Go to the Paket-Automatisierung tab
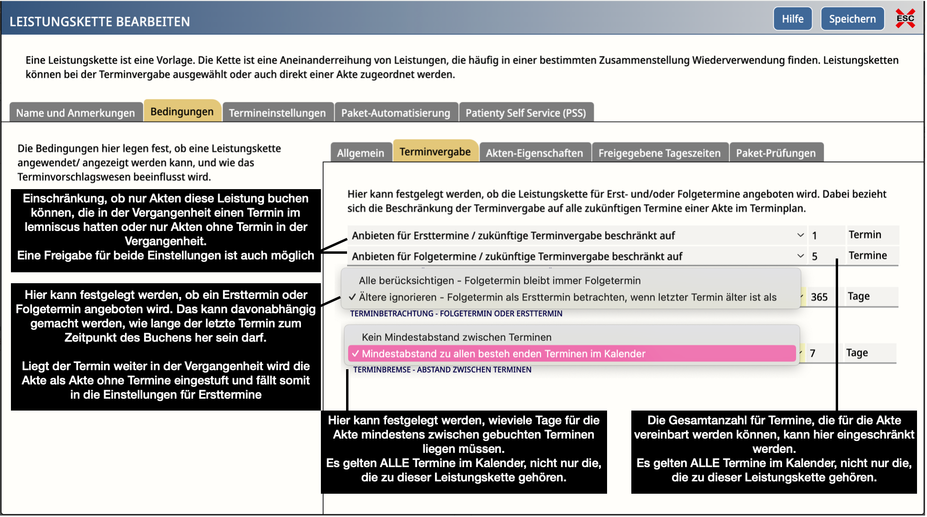927x517 pixels. tap(396, 113)
